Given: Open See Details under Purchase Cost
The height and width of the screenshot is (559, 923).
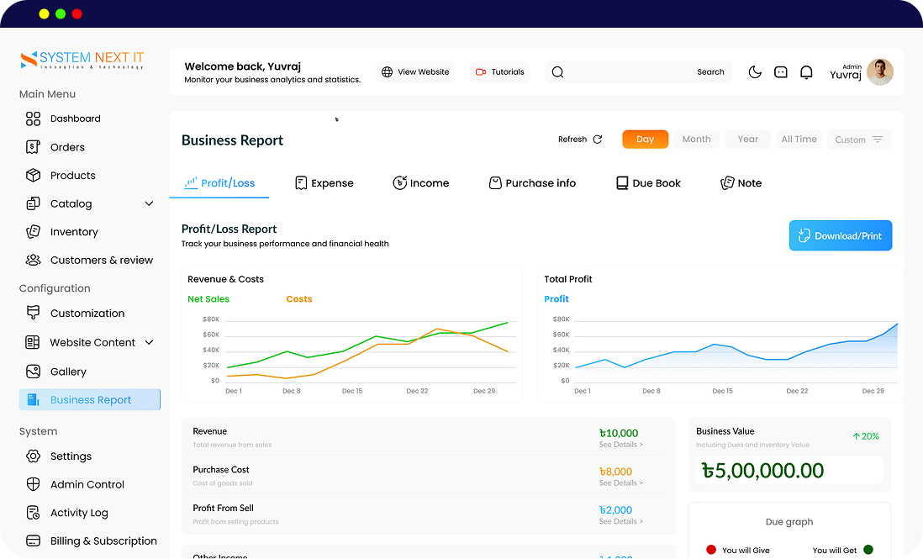Looking at the screenshot, I should 621,483.
